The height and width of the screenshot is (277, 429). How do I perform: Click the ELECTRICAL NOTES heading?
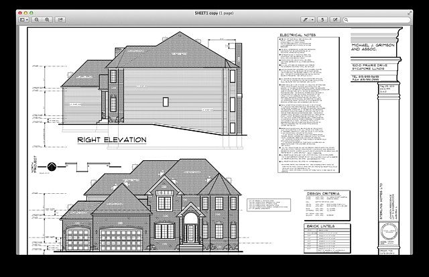pos(298,35)
